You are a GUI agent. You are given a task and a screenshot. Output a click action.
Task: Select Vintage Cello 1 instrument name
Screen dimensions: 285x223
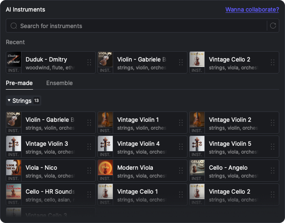point(138,192)
